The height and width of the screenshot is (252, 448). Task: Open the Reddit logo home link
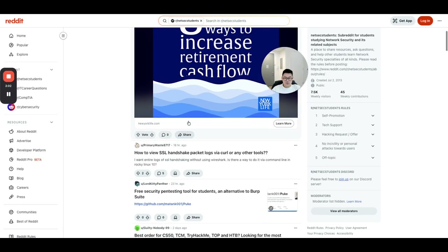point(14,21)
